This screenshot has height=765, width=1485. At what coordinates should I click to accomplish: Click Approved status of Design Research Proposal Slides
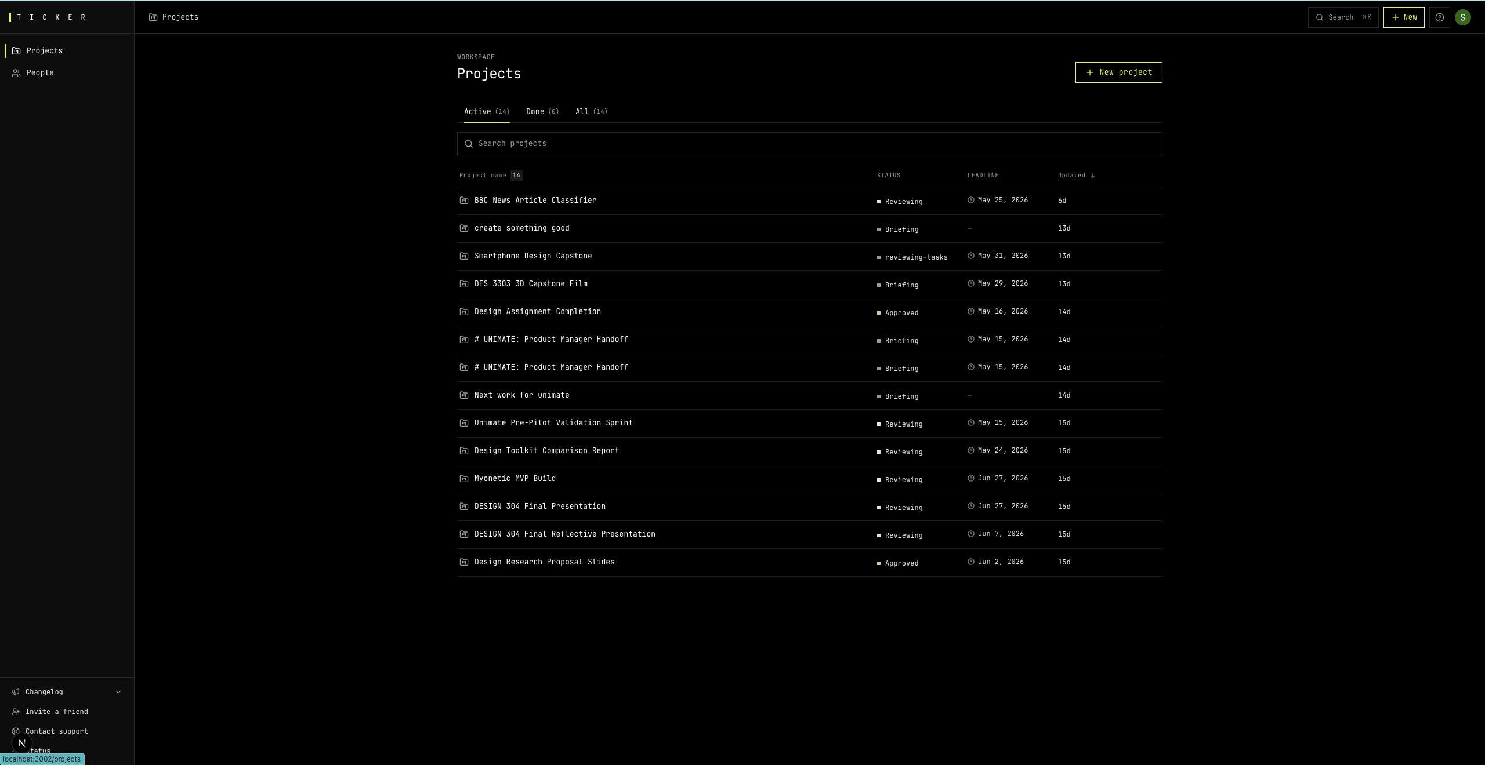[898, 563]
